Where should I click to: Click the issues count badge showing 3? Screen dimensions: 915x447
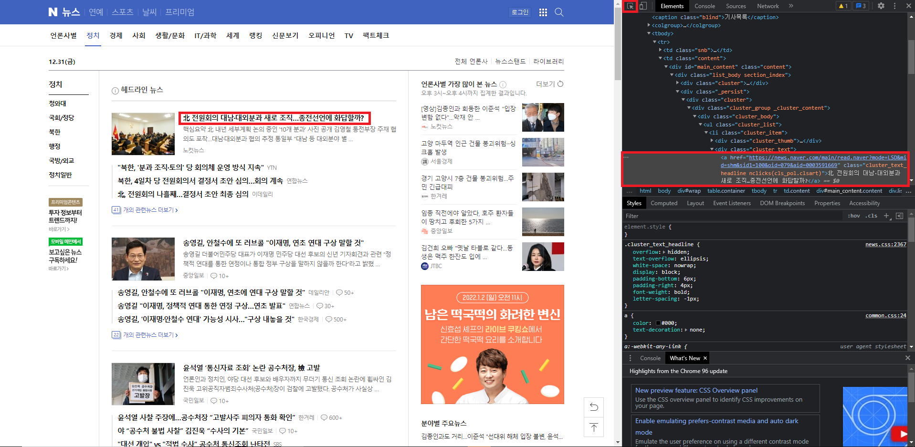coord(861,6)
